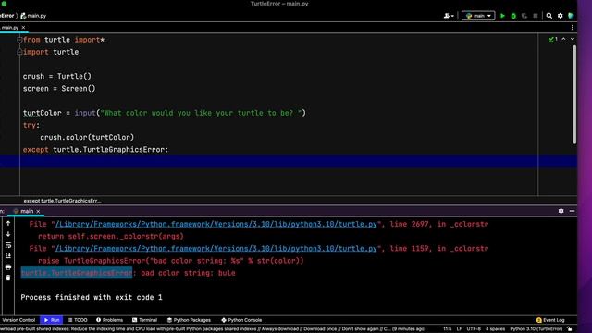This screenshot has height=333, width=592.
Task: Select the main.py editor tab
Action: pos(10,28)
